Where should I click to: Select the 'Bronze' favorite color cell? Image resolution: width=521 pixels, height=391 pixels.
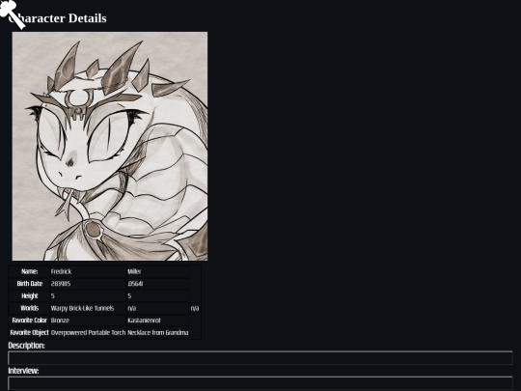tap(88, 321)
